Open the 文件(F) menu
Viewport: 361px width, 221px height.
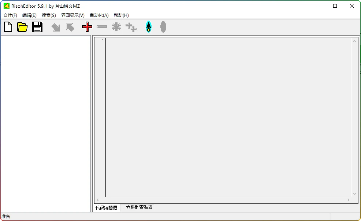click(10, 15)
